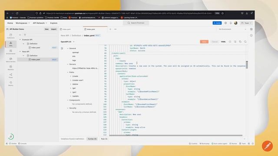Open tab options ellipsis menu
The height and width of the screenshot is (156, 278).
(116, 29)
